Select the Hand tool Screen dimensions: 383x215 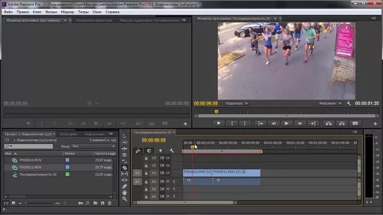point(124,192)
